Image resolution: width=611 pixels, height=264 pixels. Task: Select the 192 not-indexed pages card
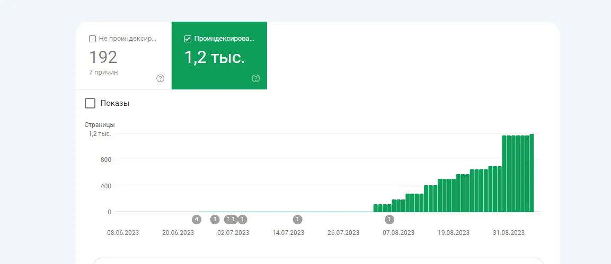click(124, 56)
